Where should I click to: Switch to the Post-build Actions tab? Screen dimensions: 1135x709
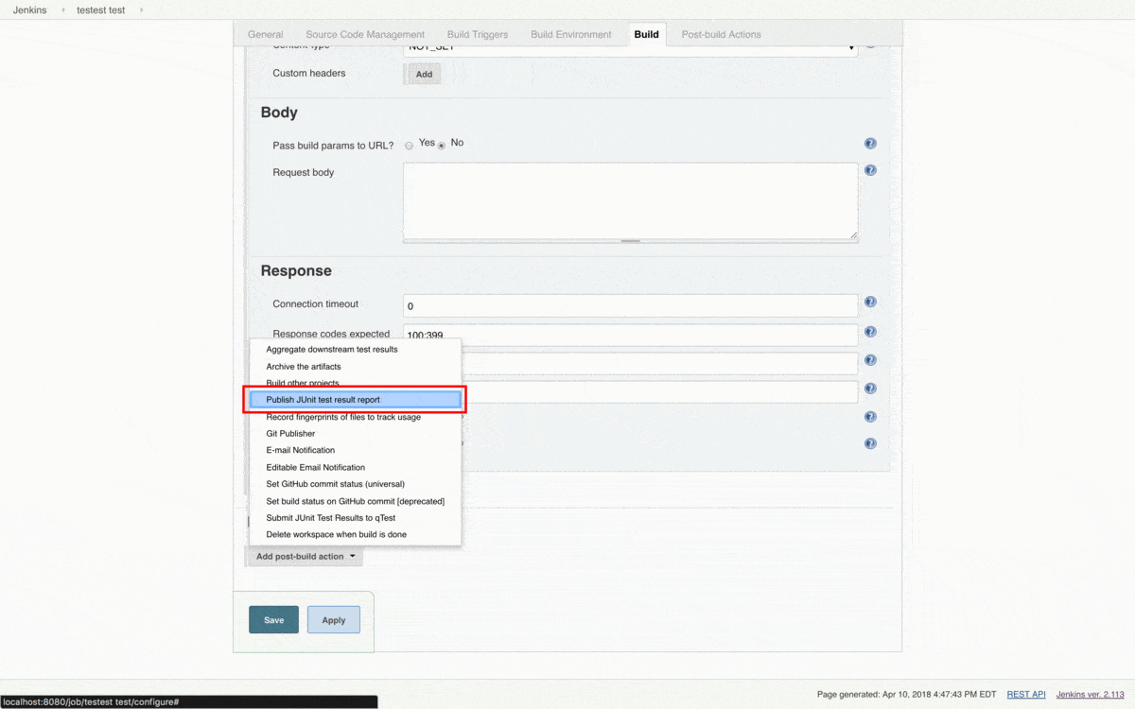(x=721, y=34)
